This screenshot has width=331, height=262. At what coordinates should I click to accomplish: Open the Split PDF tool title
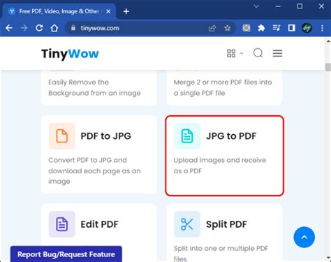pos(226,224)
